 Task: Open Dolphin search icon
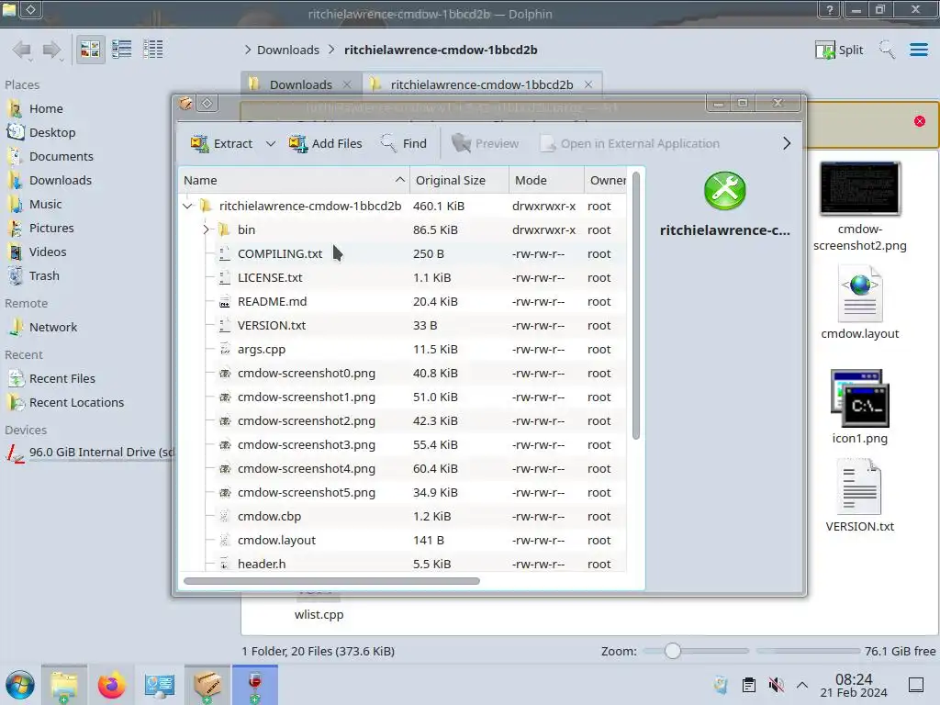(x=887, y=50)
